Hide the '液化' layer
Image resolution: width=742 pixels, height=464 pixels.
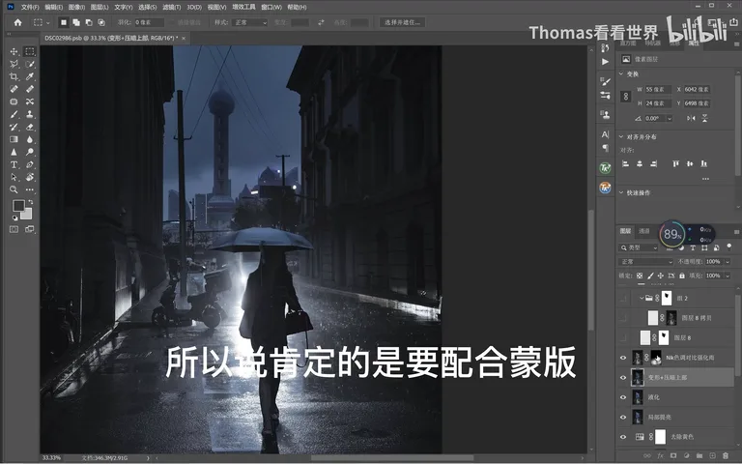point(623,397)
